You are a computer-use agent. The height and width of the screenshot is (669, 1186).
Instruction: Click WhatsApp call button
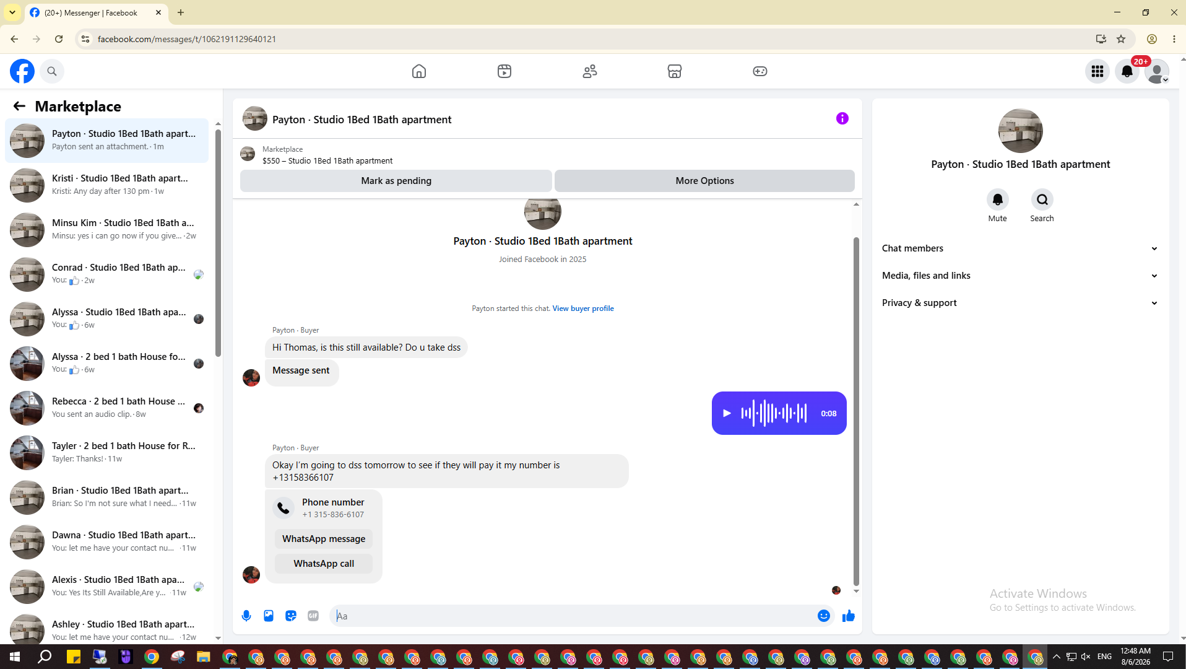coord(324,564)
